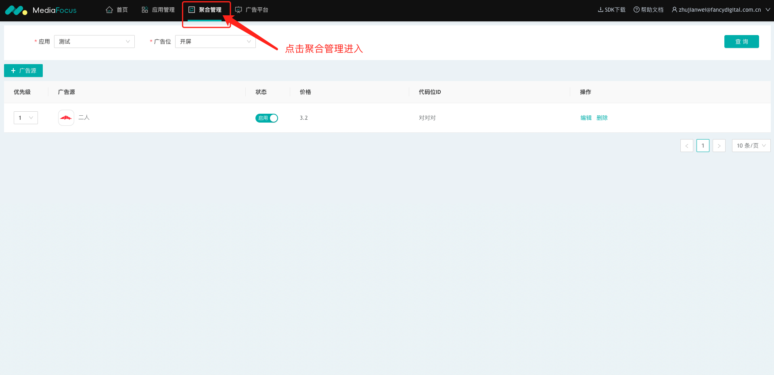Click the home icon beside 首页
The image size is (774, 375).
109,10
